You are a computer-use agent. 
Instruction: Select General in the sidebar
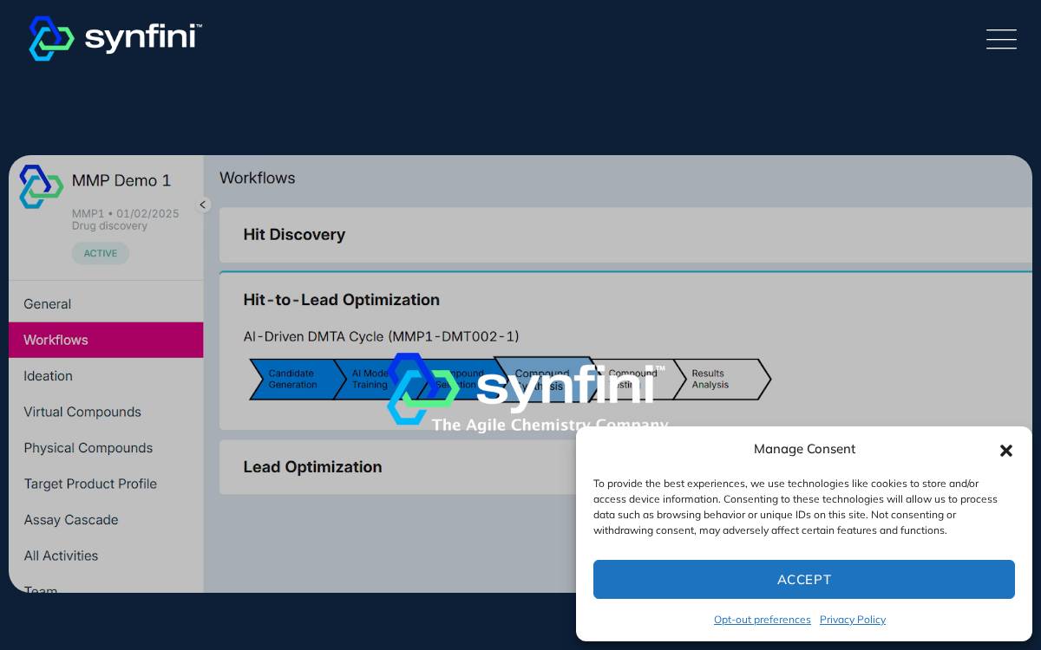[106, 304]
